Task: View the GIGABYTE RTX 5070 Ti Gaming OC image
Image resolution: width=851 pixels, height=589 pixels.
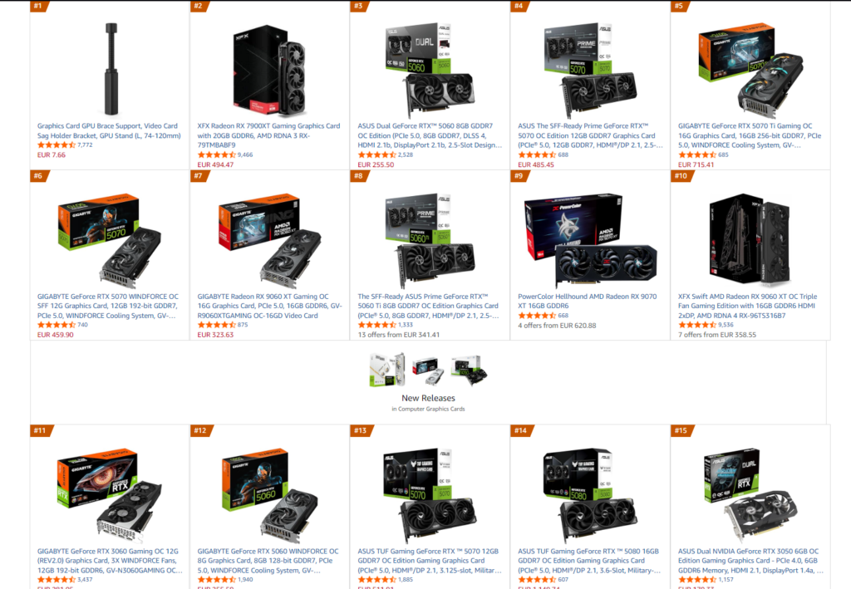Action: coord(750,70)
